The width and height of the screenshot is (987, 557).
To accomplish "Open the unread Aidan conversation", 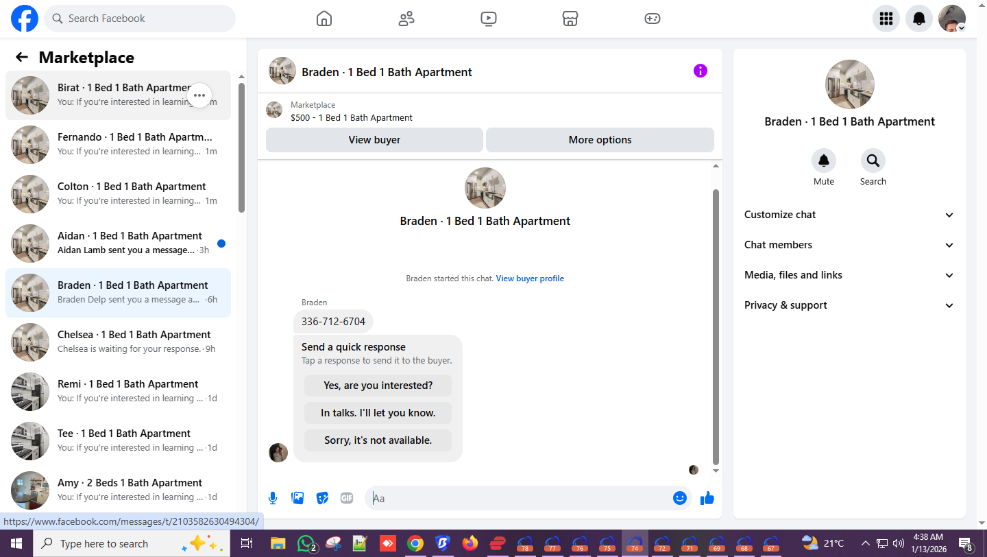I will [118, 244].
